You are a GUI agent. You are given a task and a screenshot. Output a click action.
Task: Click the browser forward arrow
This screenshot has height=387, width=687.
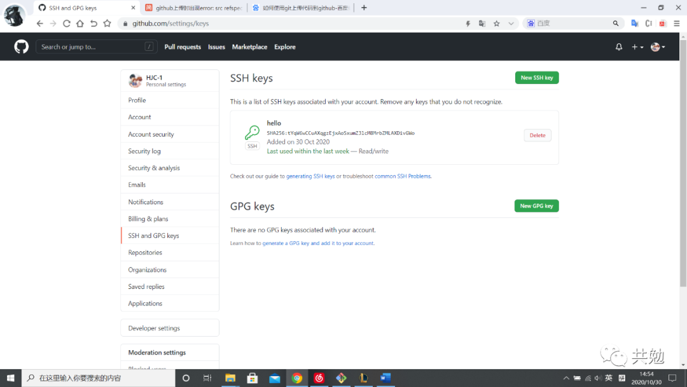[x=53, y=24]
